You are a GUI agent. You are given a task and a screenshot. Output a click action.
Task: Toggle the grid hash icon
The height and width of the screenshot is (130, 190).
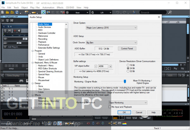(67, 12)
